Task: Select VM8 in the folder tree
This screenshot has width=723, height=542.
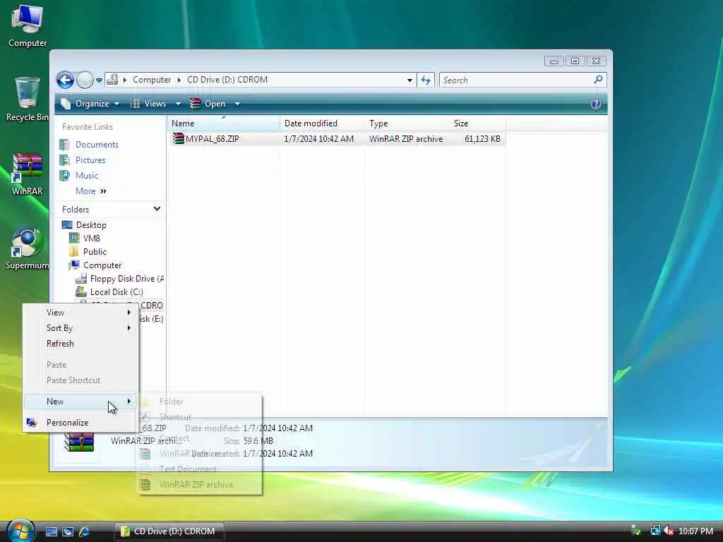Action: pyautogui.click(x=91, y=239)
